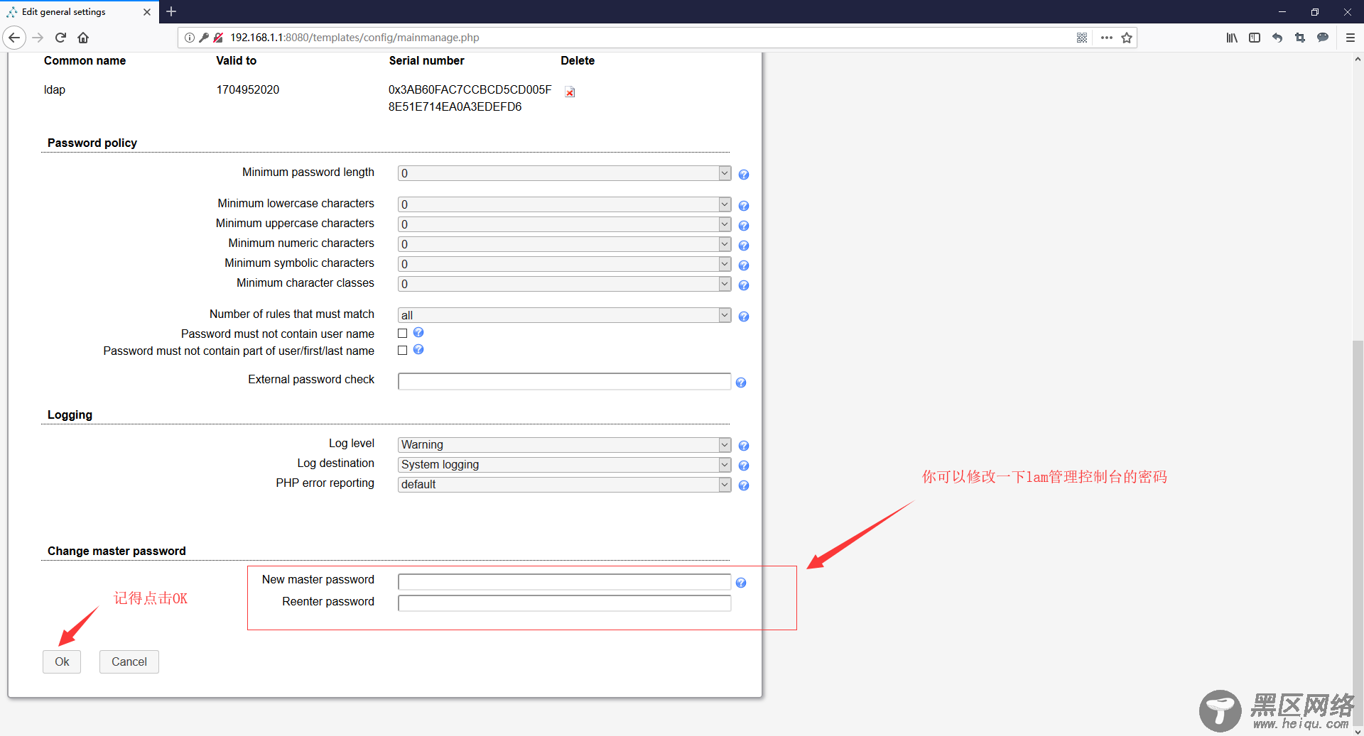Show the QR code icon in address bar

(1082, 38)
